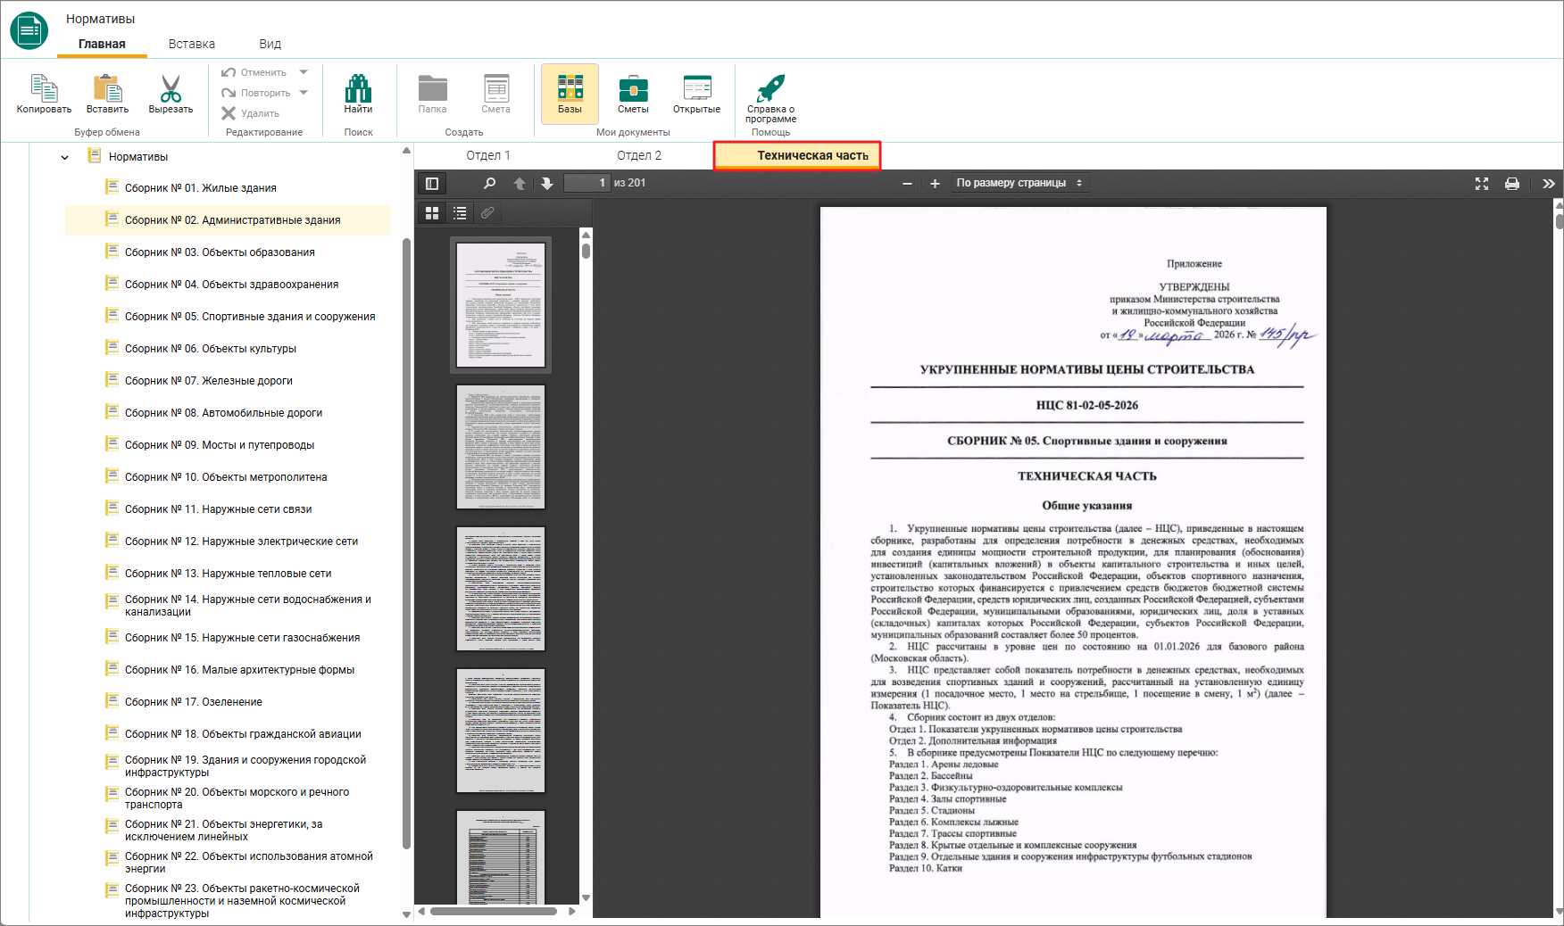The height and width of the screenshot is (926, 1564).
Task: Switch to the Вставка ribbon tab
Action: (x=192, y=44)
